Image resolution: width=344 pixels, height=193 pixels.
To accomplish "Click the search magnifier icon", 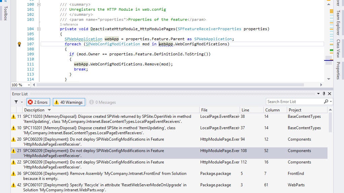I will tap(326, 101).
